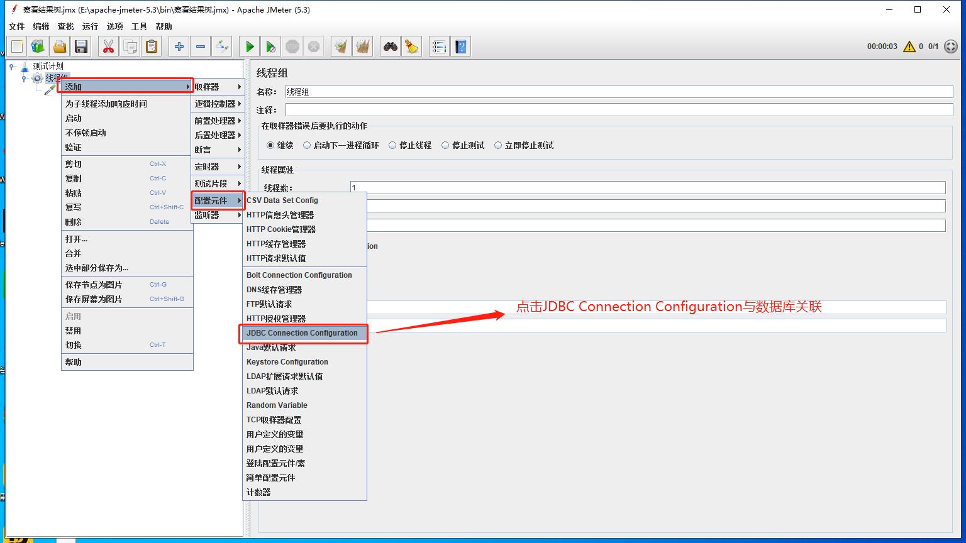Click the Clear broom-with-gear icon

[341, 47]
